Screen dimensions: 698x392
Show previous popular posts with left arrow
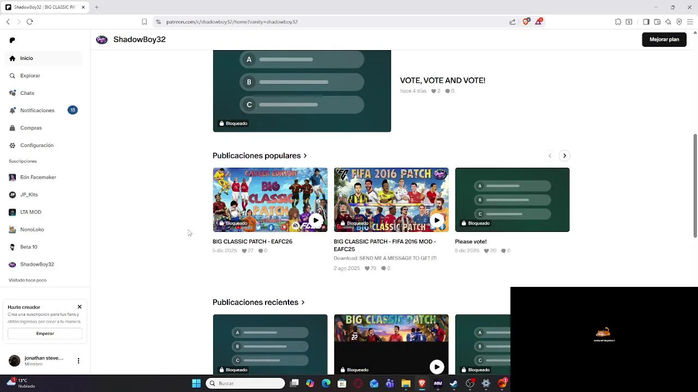(x=550, y=156)
